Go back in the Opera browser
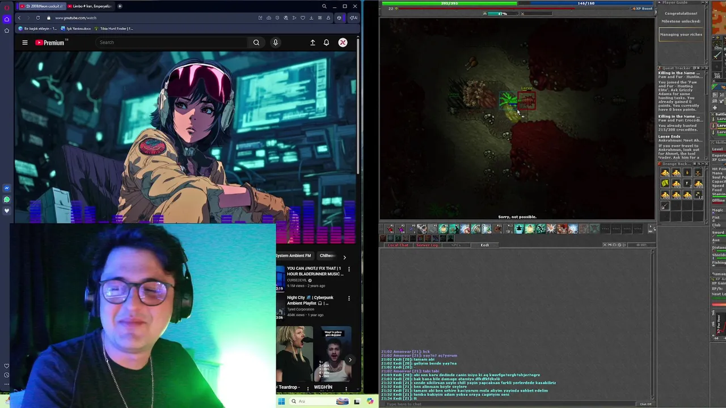726x408 pixels. (x=19, y=18)
